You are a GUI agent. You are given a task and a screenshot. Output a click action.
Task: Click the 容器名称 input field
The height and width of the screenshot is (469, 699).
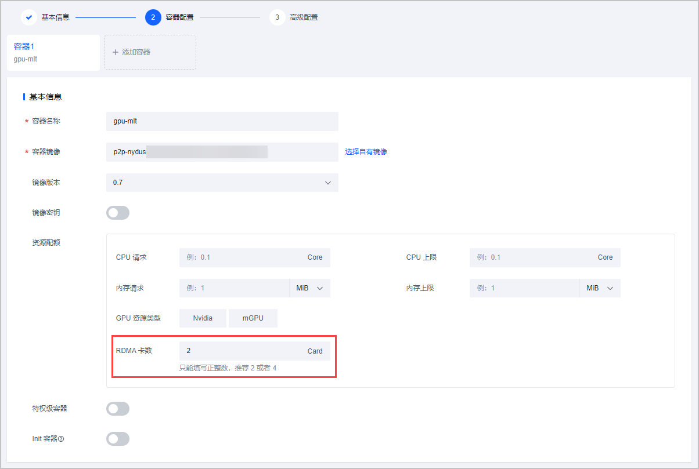[222, 122]
